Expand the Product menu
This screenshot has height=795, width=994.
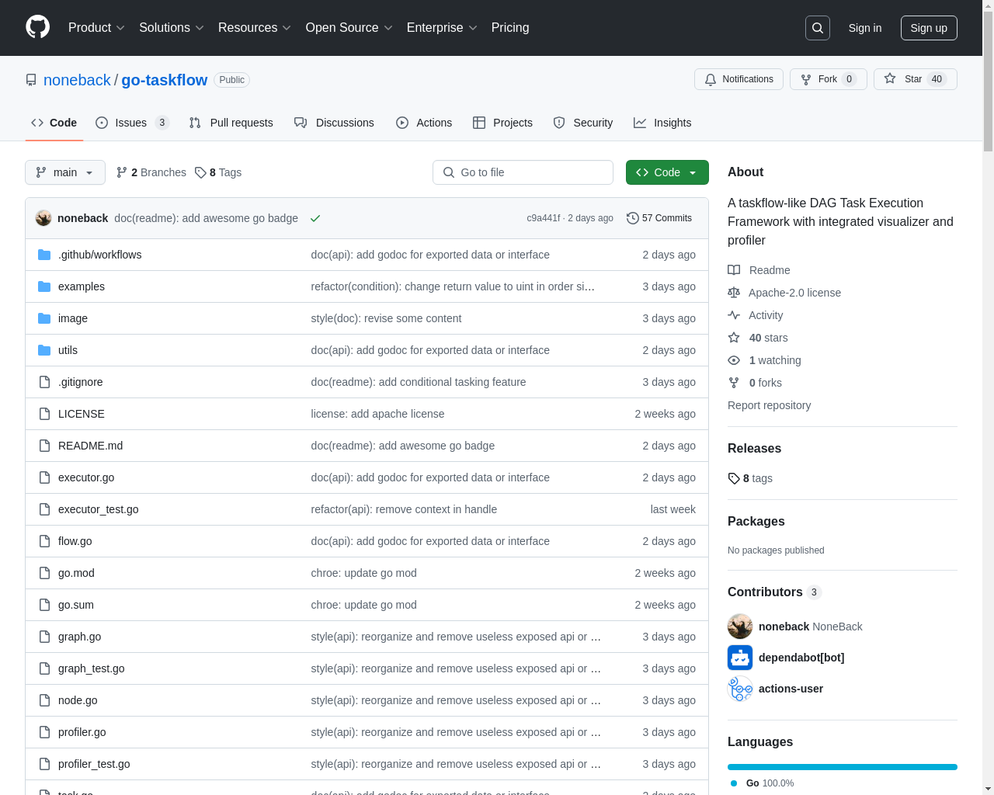(x=96, y=28)
